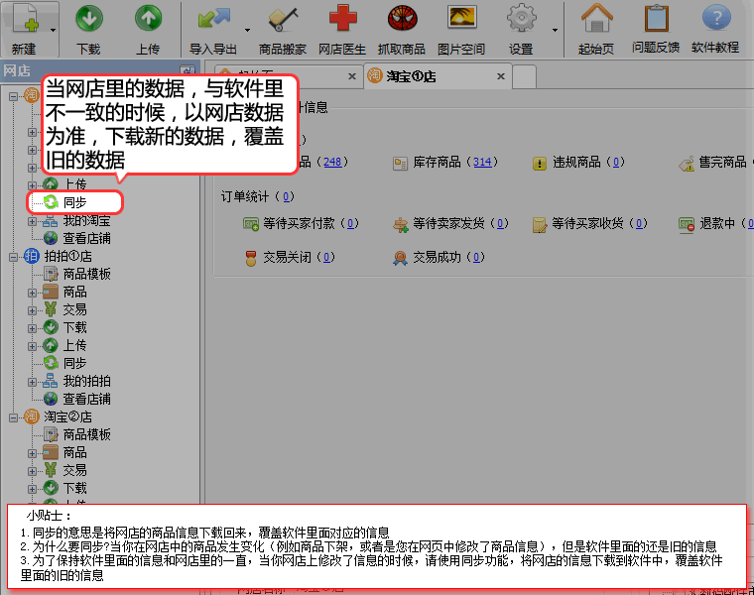The image size is (754, 595).
Task: Select the 拍拍①店 store node
Action: [67, 256]
